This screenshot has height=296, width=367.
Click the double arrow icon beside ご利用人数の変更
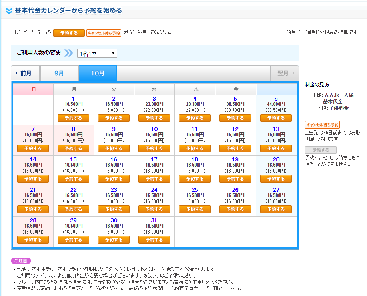(68, 53)
